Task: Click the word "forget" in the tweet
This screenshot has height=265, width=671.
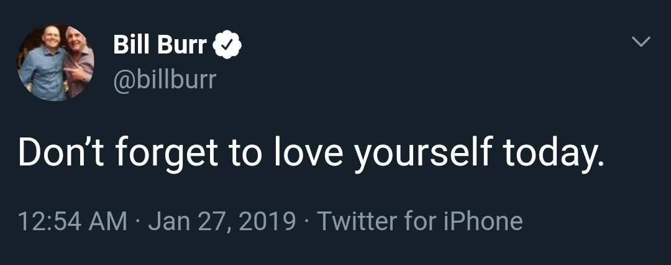Action: [x=167, y=153]
